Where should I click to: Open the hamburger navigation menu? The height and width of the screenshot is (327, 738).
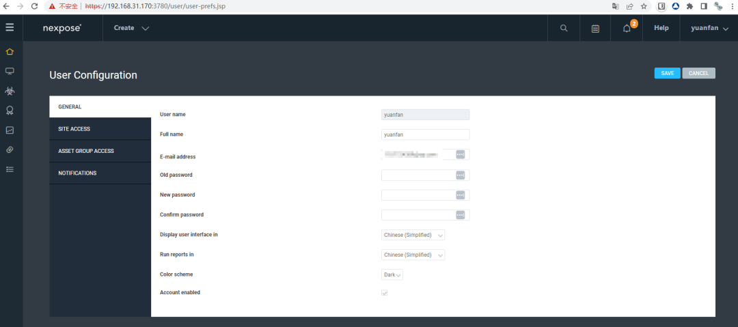coord(10,27)
